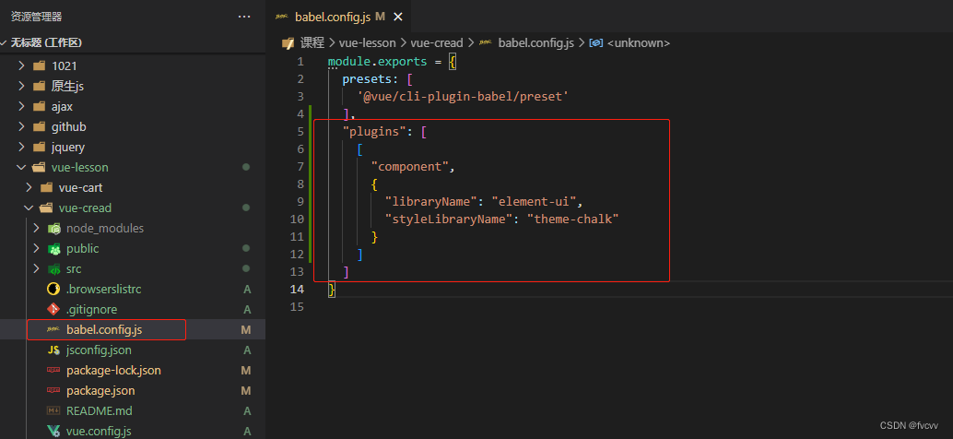
Task: Open jsconfig.json in the explorer
Action: (x=99, y=350)
